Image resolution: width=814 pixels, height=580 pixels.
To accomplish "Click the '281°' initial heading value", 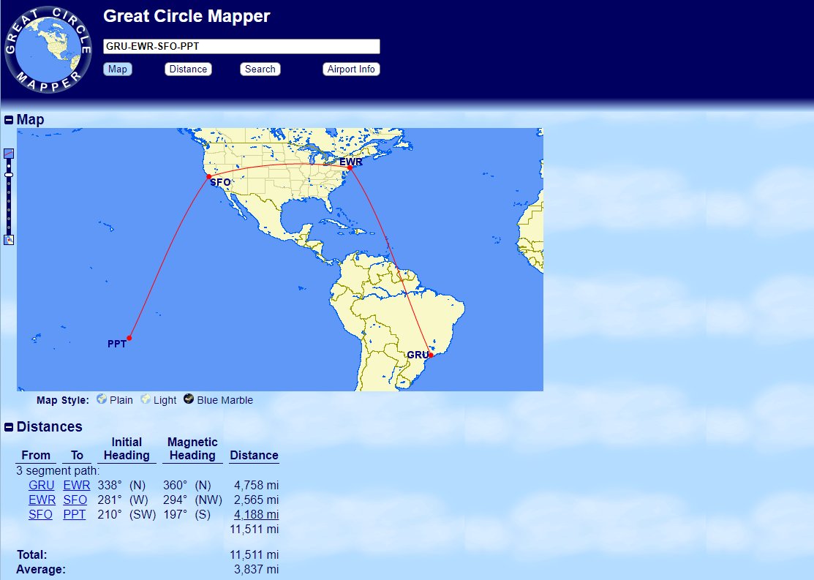I will tap(110, 500).
